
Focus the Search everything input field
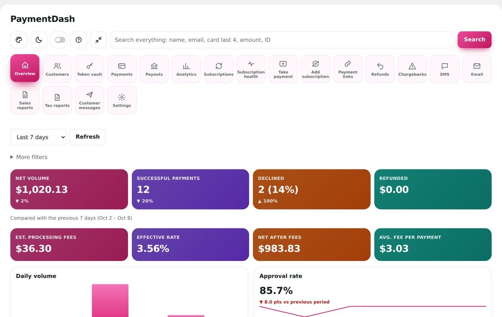pos(282,40)
